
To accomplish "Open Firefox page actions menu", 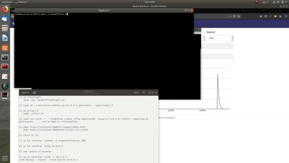I will click(x=230, y=16).
